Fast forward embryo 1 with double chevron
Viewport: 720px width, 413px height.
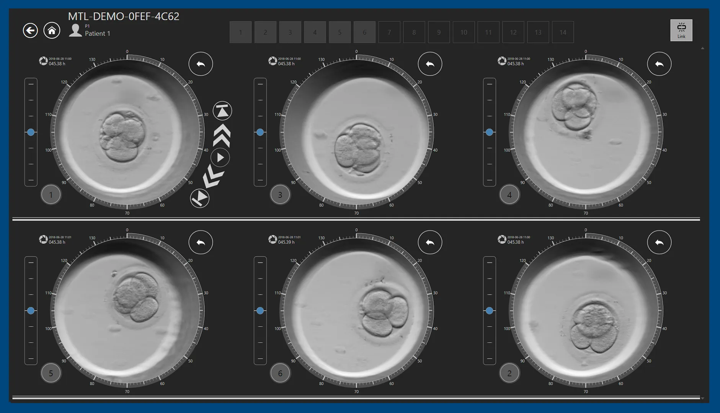coord(222,135)
